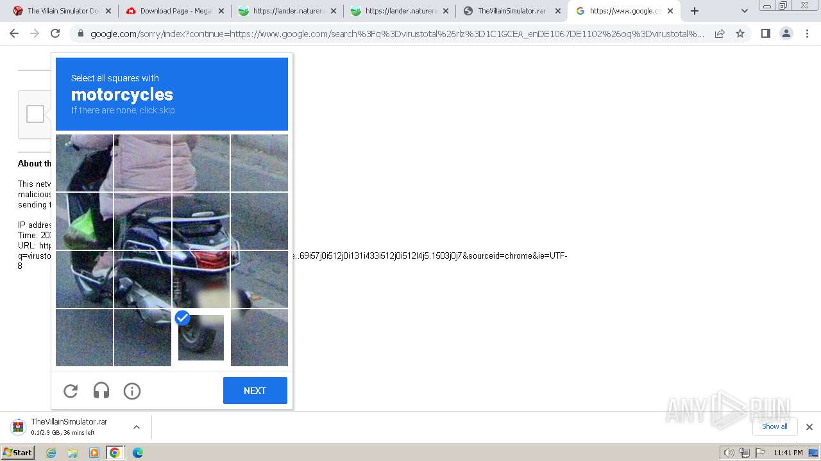Image resolution: width=821 pixels, height=461 pixels.
Task: Click the address bar URL
Action: pyautogui.click(x=397, y=33)
